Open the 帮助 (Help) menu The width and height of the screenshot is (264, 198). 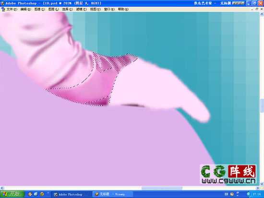[x=123, y=10]
